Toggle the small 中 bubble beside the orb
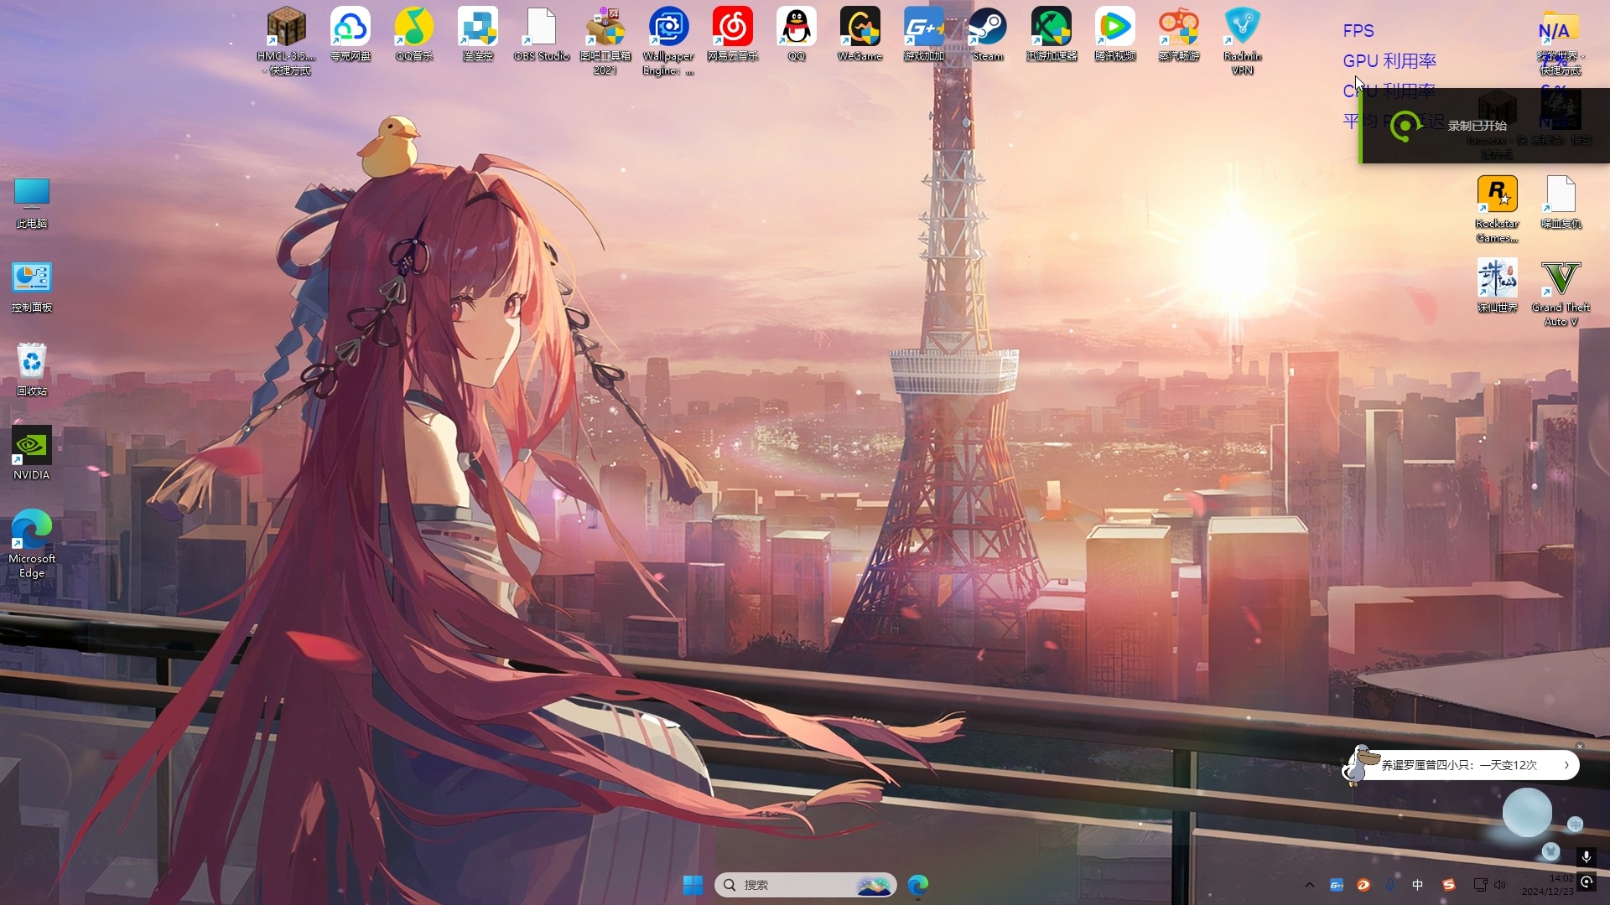 click(x=1575, y=825)
